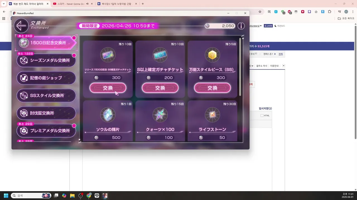Open the プレミアメダル交換所 tab
This screenshot has width=357, height=200.
coord(46,131)
